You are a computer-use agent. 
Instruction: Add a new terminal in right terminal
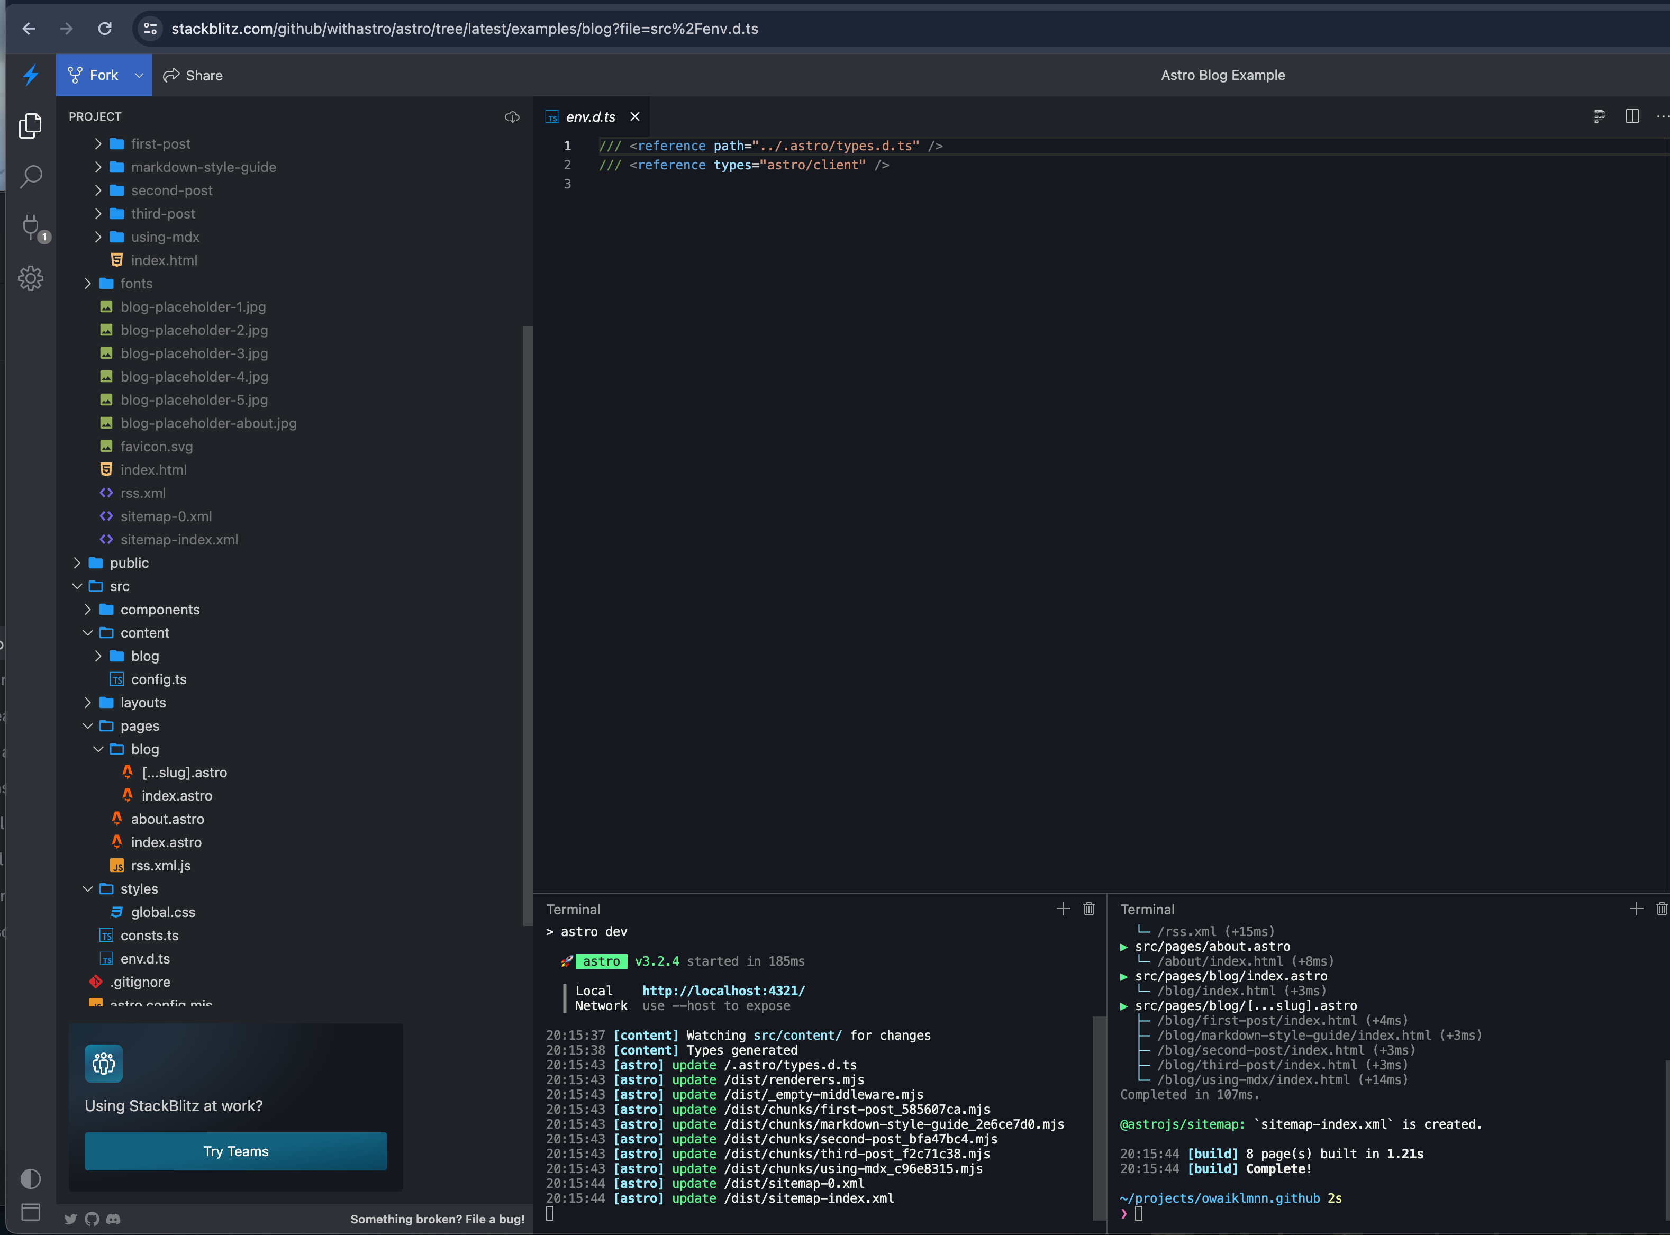pos(1636,909)
